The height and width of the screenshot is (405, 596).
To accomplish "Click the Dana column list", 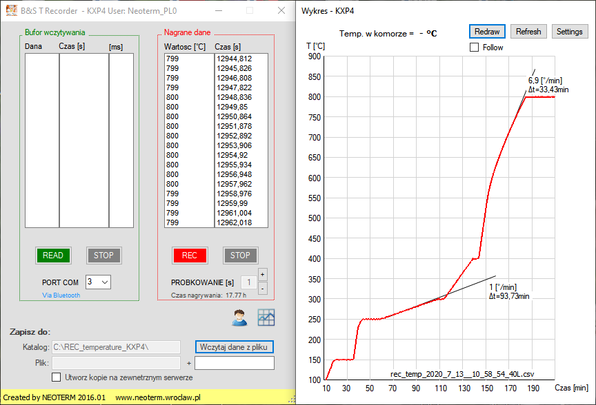I will pyautogui.click(x=42, y=141).
